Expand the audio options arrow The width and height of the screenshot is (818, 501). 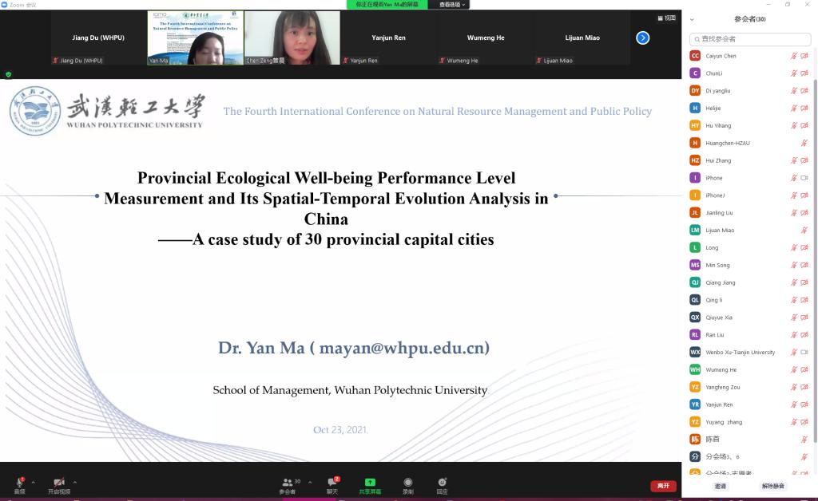[33, 482]
